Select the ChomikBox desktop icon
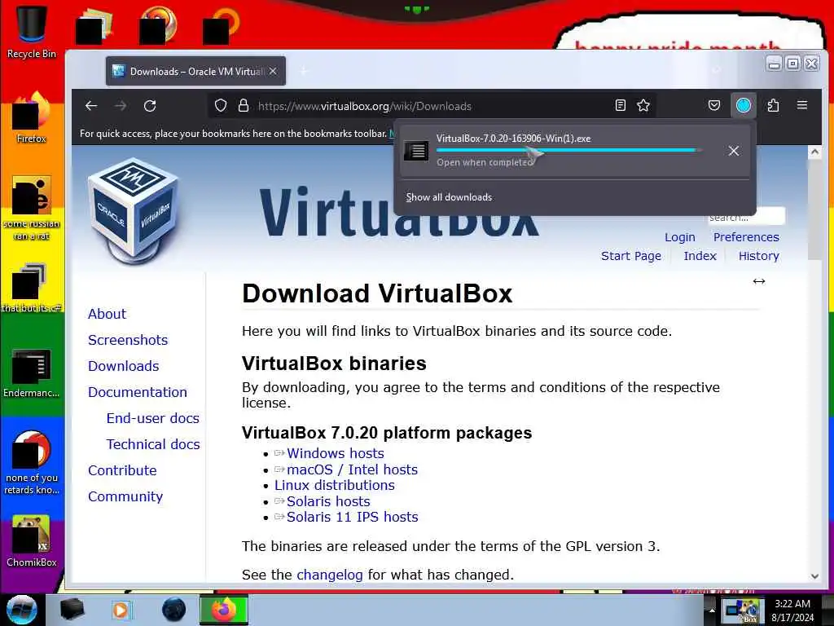The image size is (834, 626). [32, 540]
